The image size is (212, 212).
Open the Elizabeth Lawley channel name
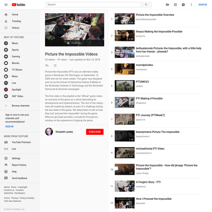coord(64,132)
